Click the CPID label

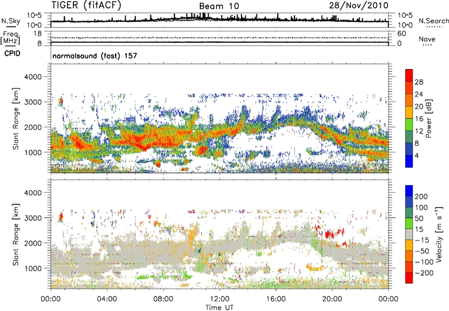(x=12, y=53)
